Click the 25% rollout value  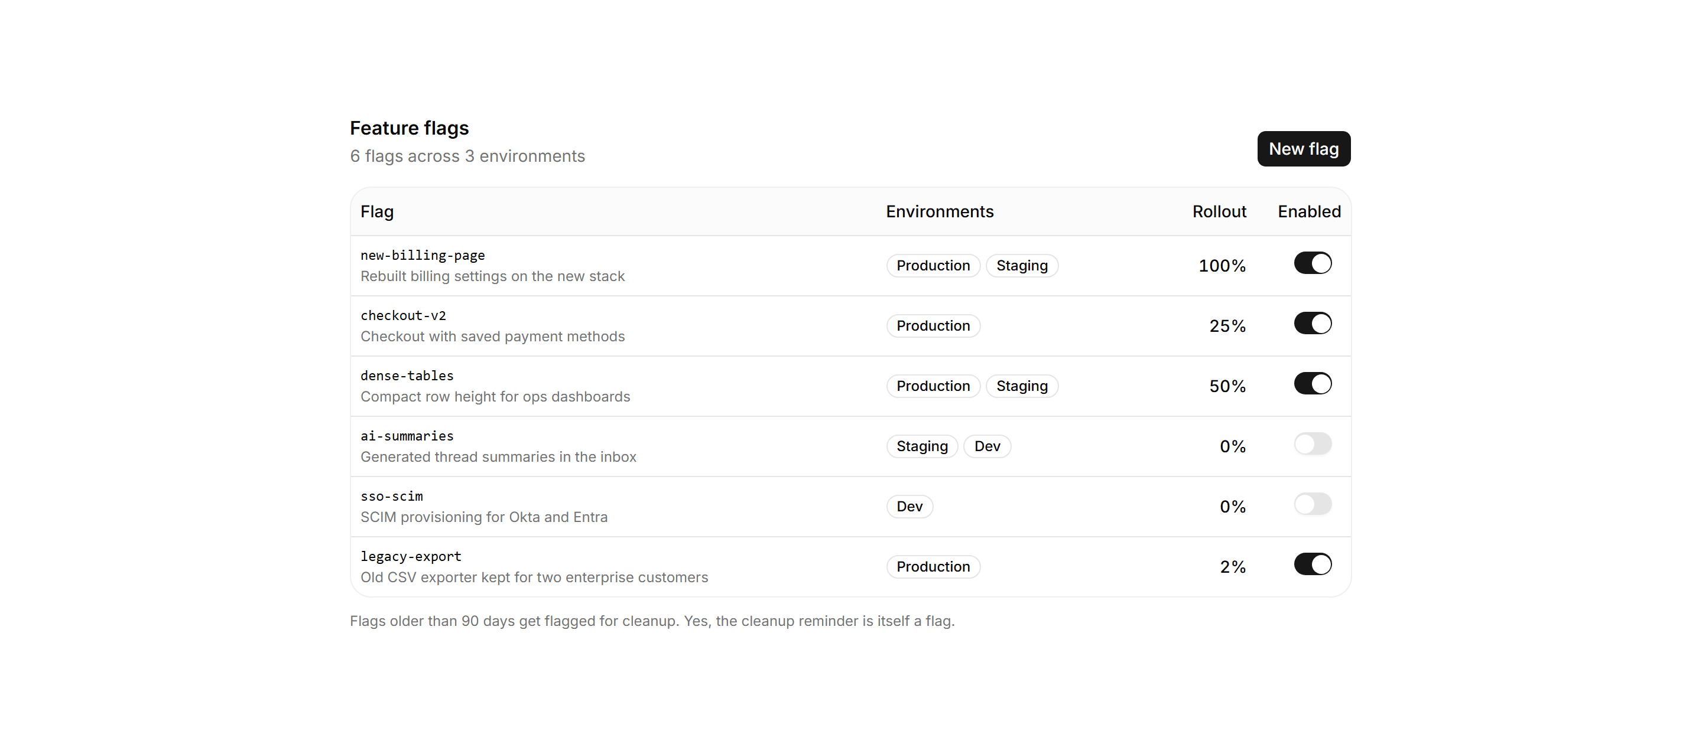(x=1227, y=325)
